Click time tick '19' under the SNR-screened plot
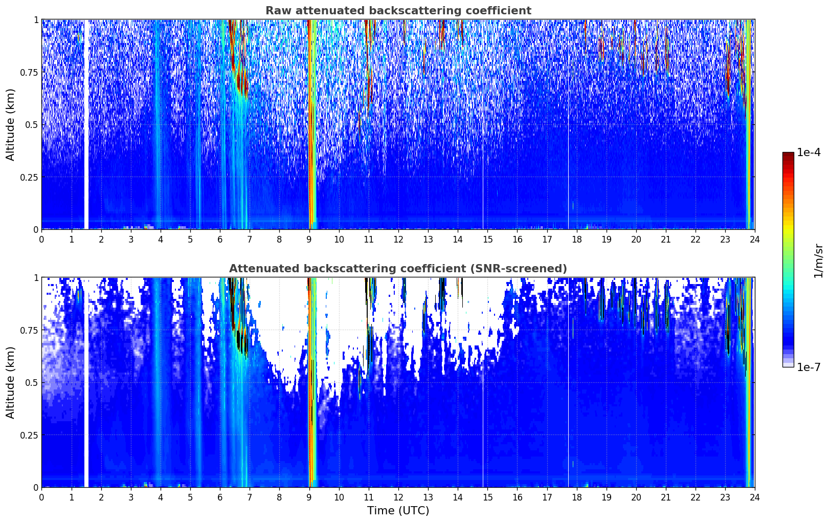 click(x=606, y=497)
